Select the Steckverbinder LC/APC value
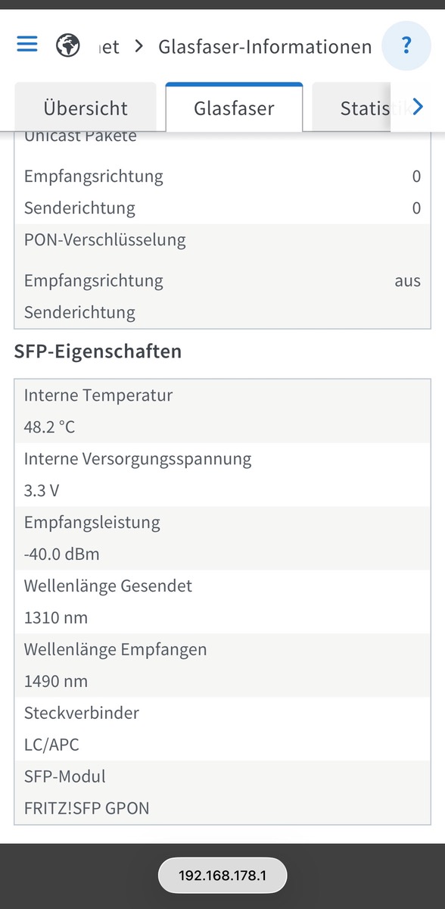 click(x=51, y=745)
